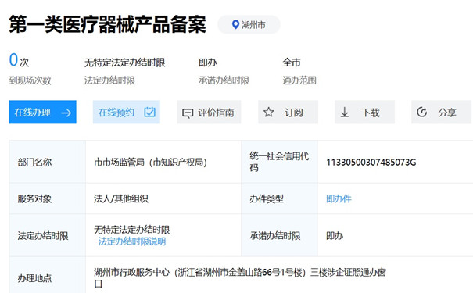Click the 办理地点 address text

240,277
